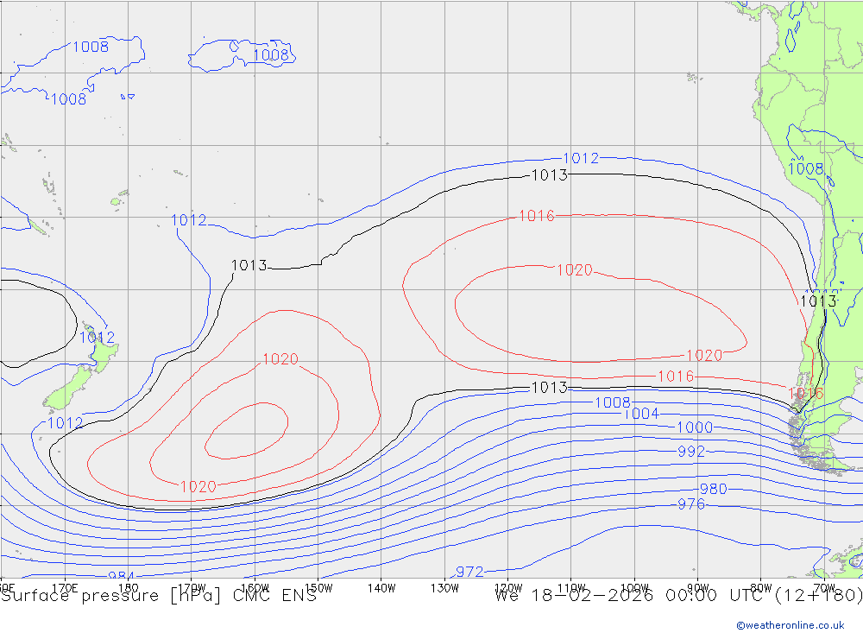Click the 180 longitude label

click(128, 588)
